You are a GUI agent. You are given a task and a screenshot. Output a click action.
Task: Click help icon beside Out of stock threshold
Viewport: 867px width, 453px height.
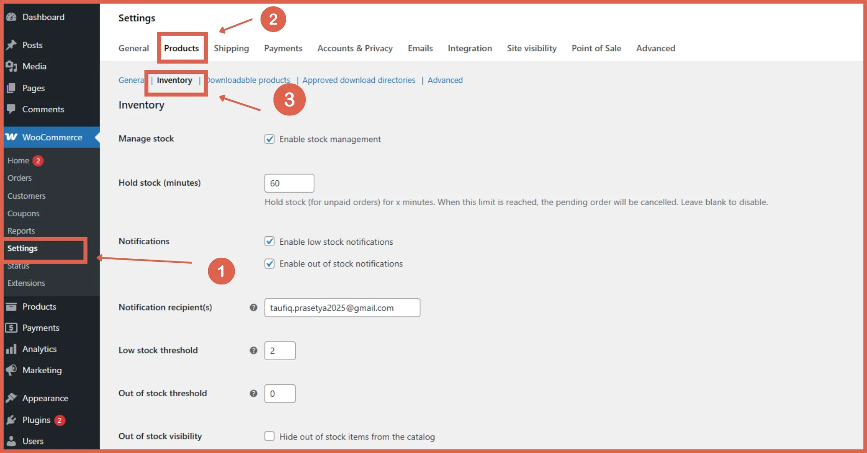253,394
